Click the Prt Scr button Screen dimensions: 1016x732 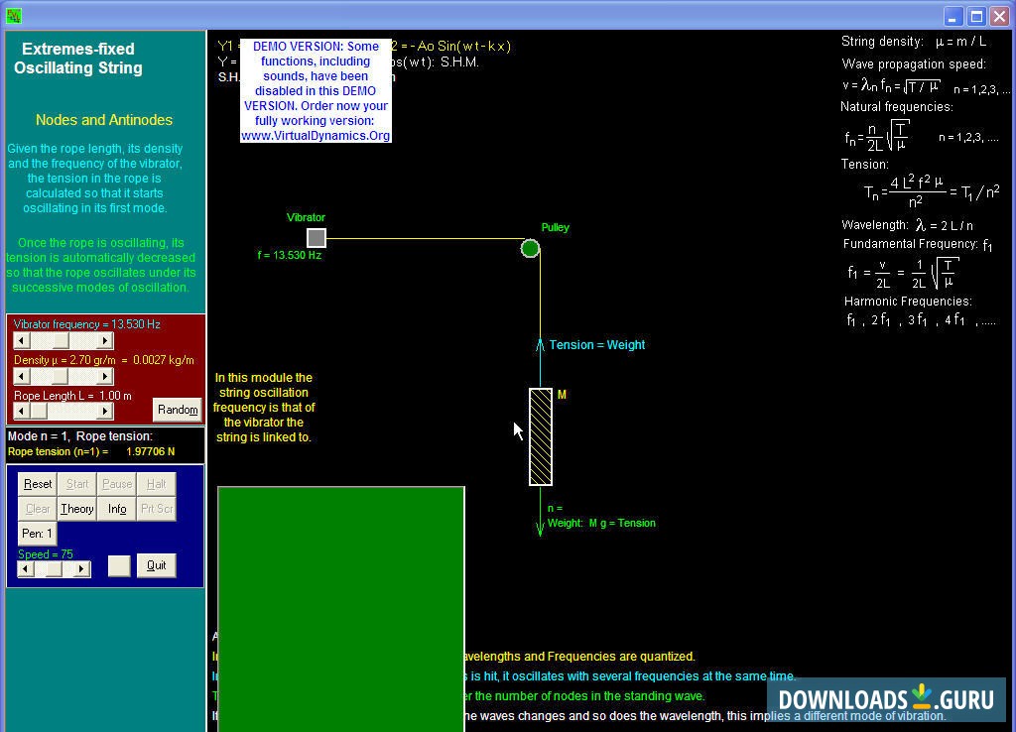pyautogui.click(x=156, y=509)
